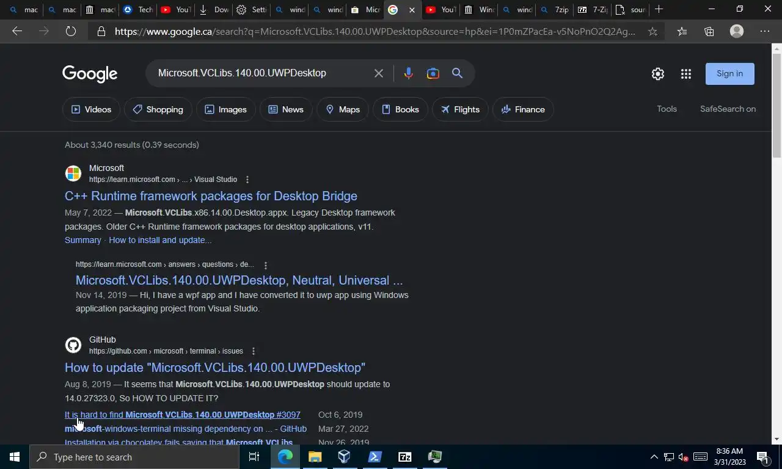Open Google apps grid
The width and height of the screenshot is (782, 469).
coord(686,74)
